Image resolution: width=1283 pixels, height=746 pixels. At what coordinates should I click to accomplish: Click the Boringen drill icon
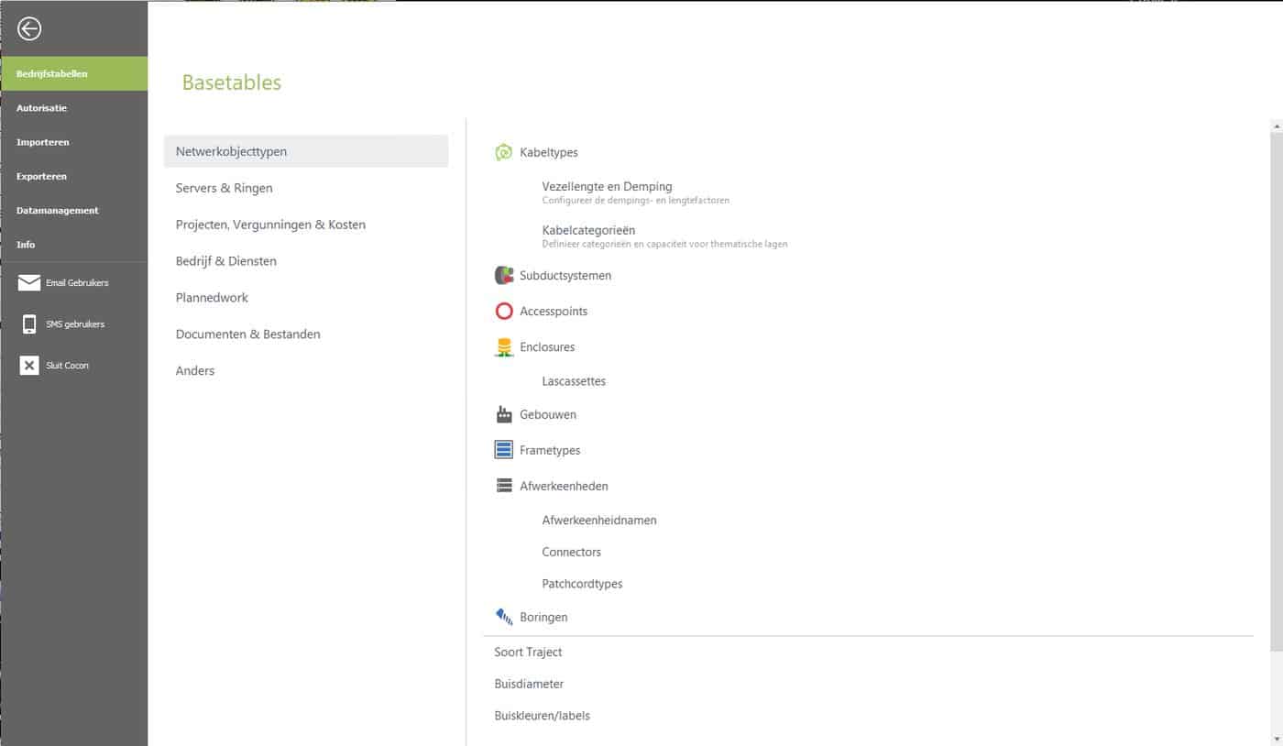[503, 617]
